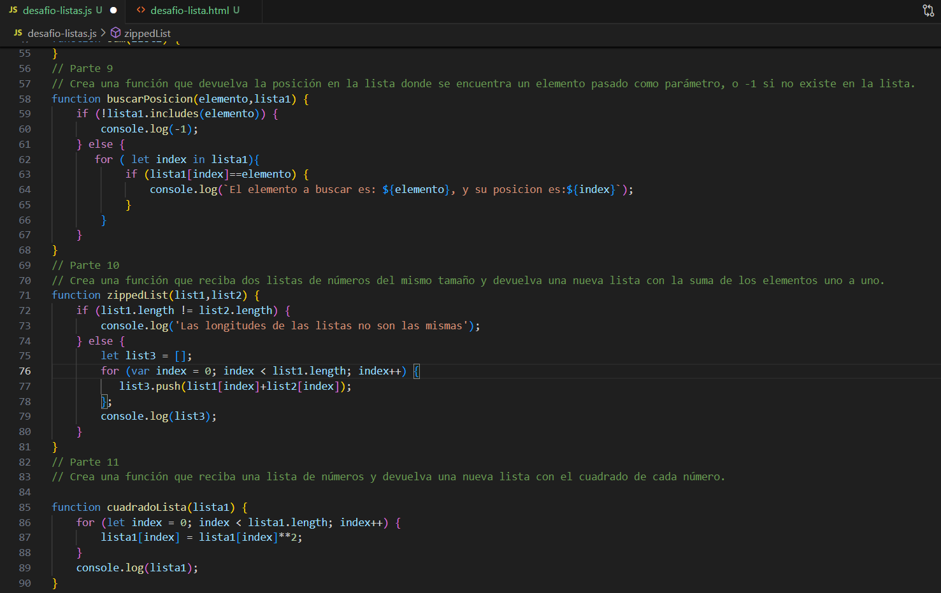
Task: Click the list1.length != list2.length condition
Action: [x=187, y=310]
